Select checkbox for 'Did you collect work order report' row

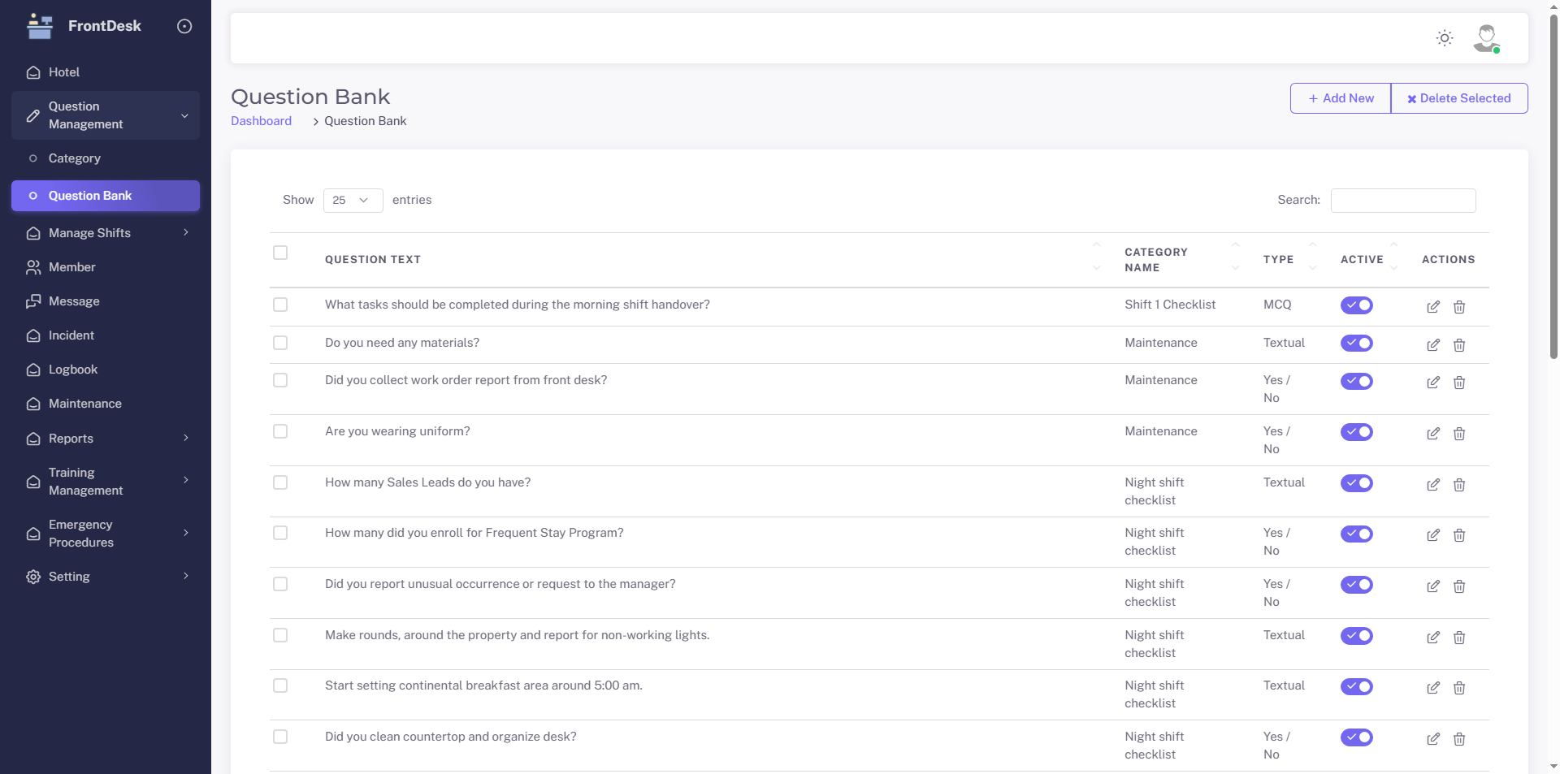tap(280, 380)
